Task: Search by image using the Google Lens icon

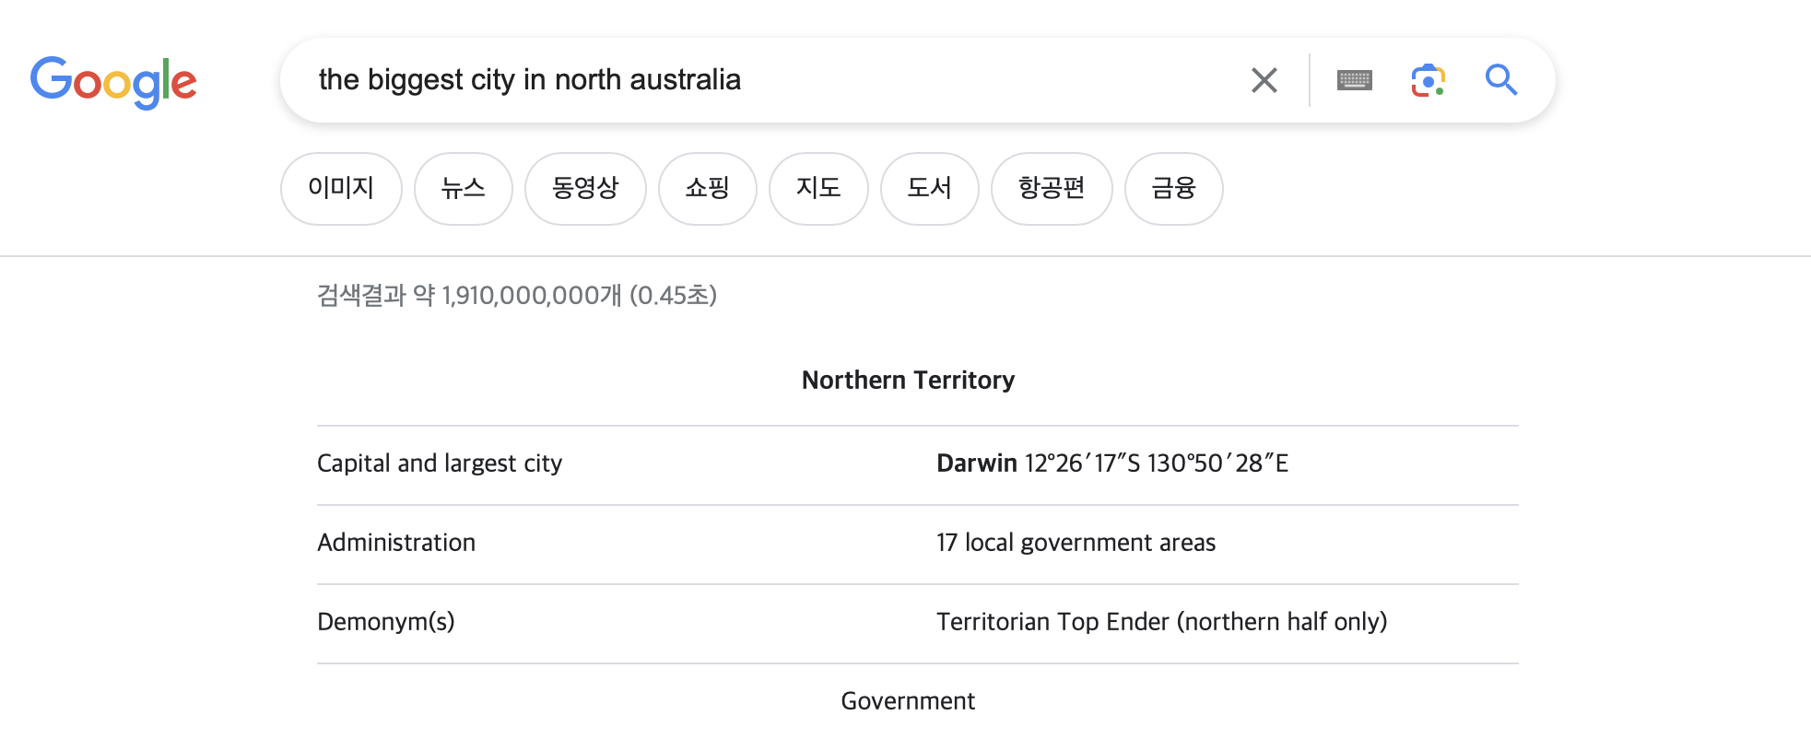Action: [x=1428, y=80]
